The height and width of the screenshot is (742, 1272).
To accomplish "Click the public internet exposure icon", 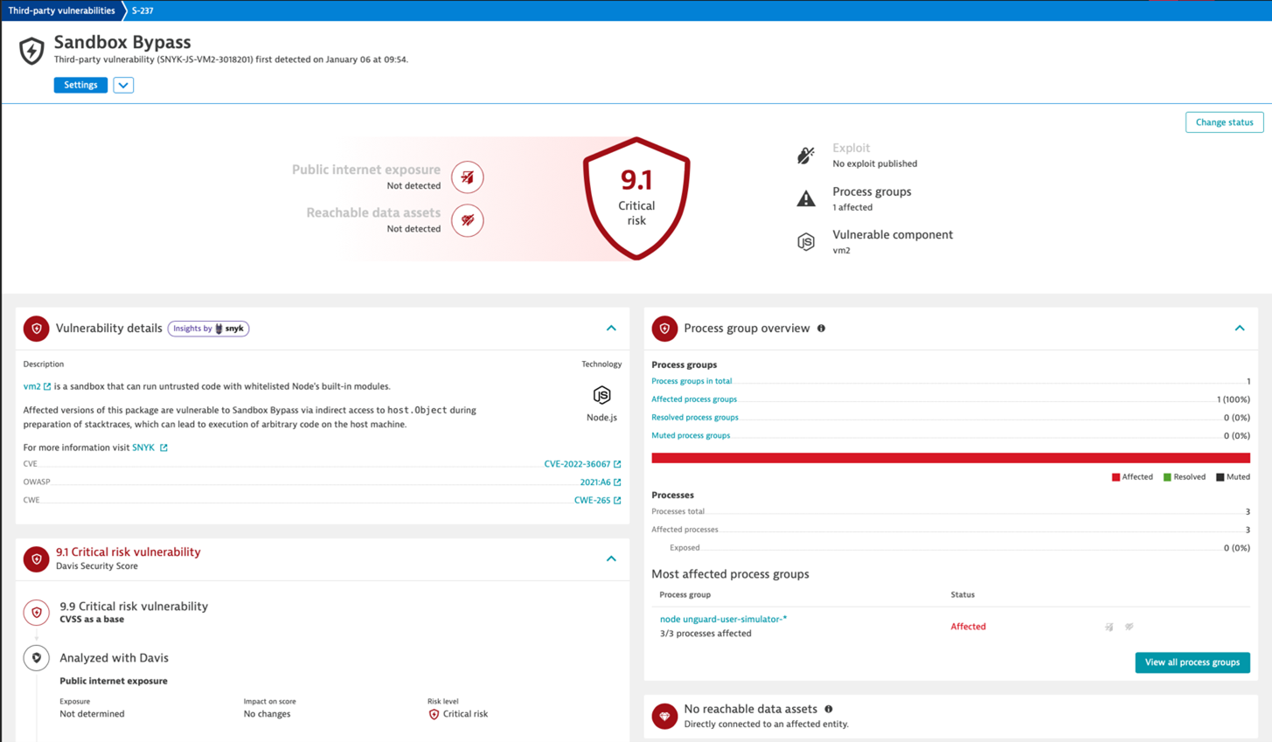I will [468, 177].
